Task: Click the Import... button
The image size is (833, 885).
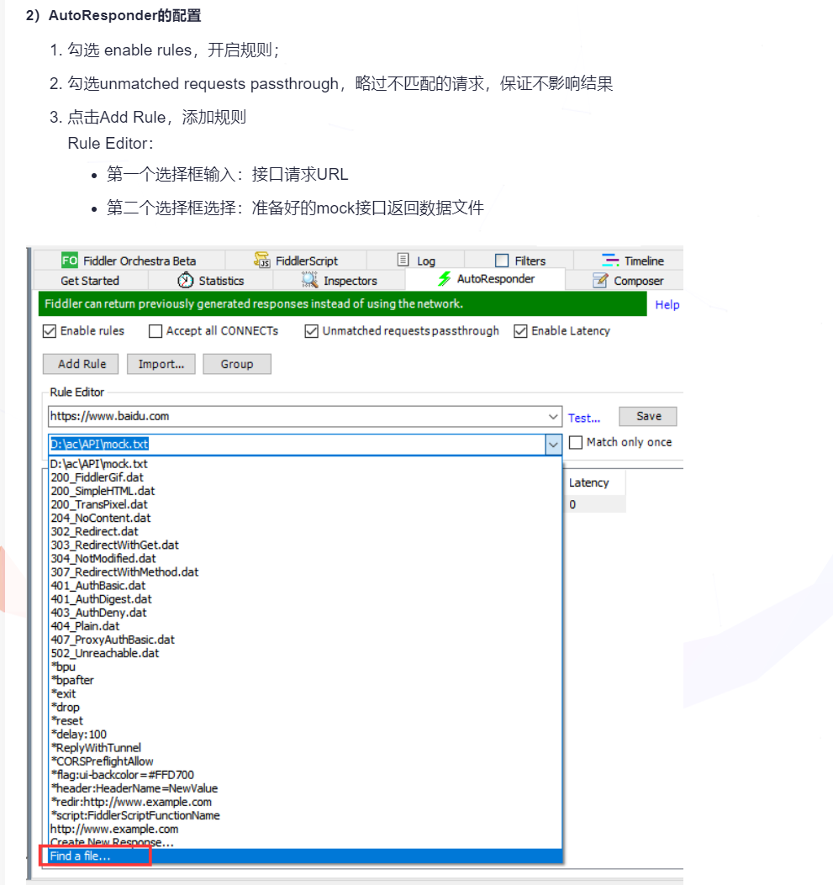Action: click(161, 364)
